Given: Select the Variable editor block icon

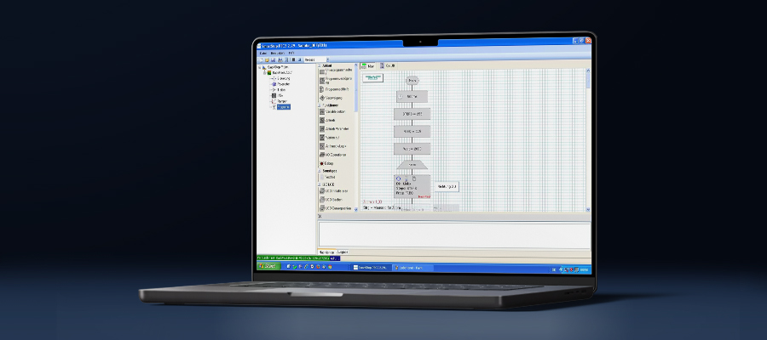Looking at the screenshot, I should (x=322, y=110).
